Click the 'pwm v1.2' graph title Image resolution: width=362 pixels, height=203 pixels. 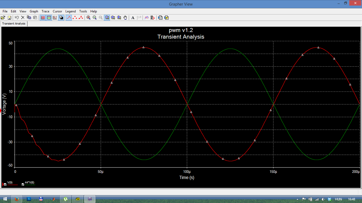coord(181,30)
